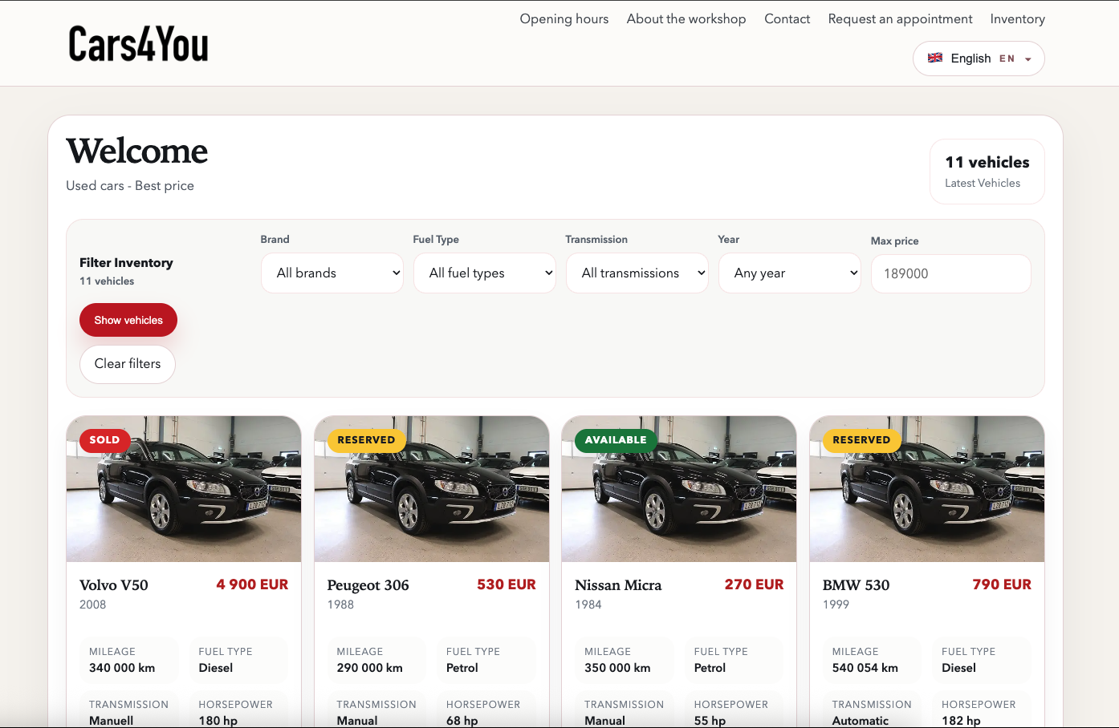Screen dimensions: 1119x728
Task: Open the Nissan Micra car photo
Action: (x=679, y=489)
